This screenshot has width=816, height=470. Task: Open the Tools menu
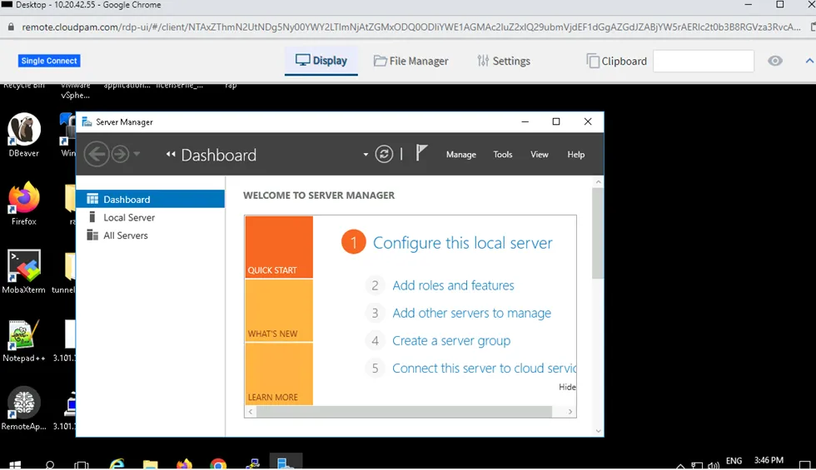[503, 155]
